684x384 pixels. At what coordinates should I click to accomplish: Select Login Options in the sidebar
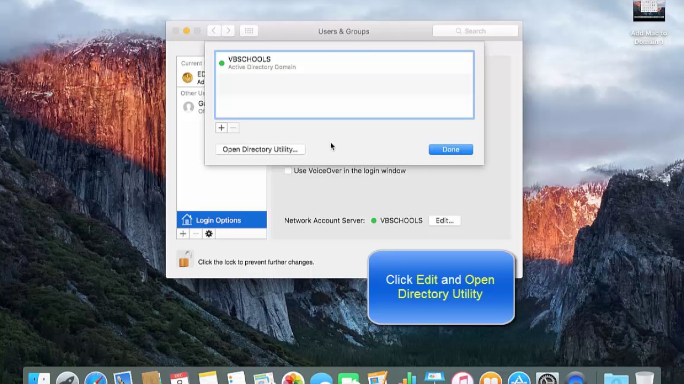pyautogui.click(x=222, y=220)
